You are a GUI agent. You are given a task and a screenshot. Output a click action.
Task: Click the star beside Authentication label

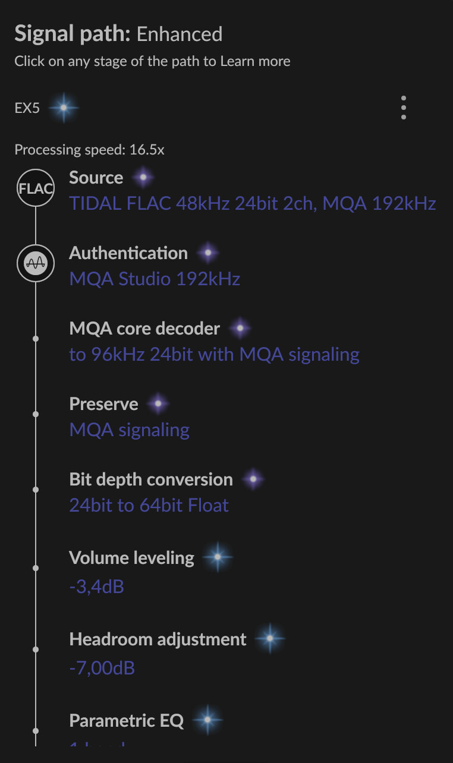coord(207,253)
